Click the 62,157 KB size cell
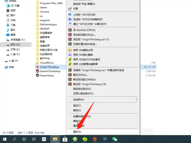 (150, 67)
